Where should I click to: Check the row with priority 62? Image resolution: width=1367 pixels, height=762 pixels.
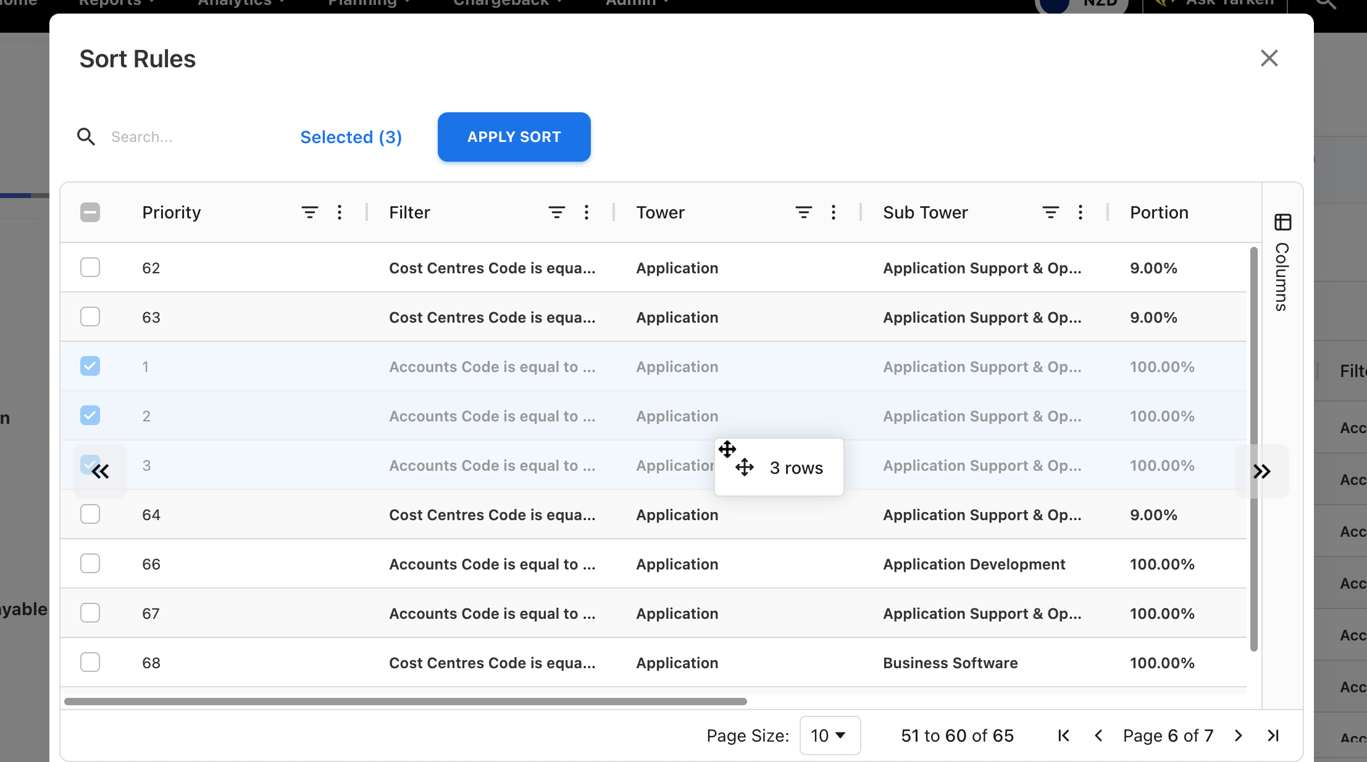[x=90, y=267]
